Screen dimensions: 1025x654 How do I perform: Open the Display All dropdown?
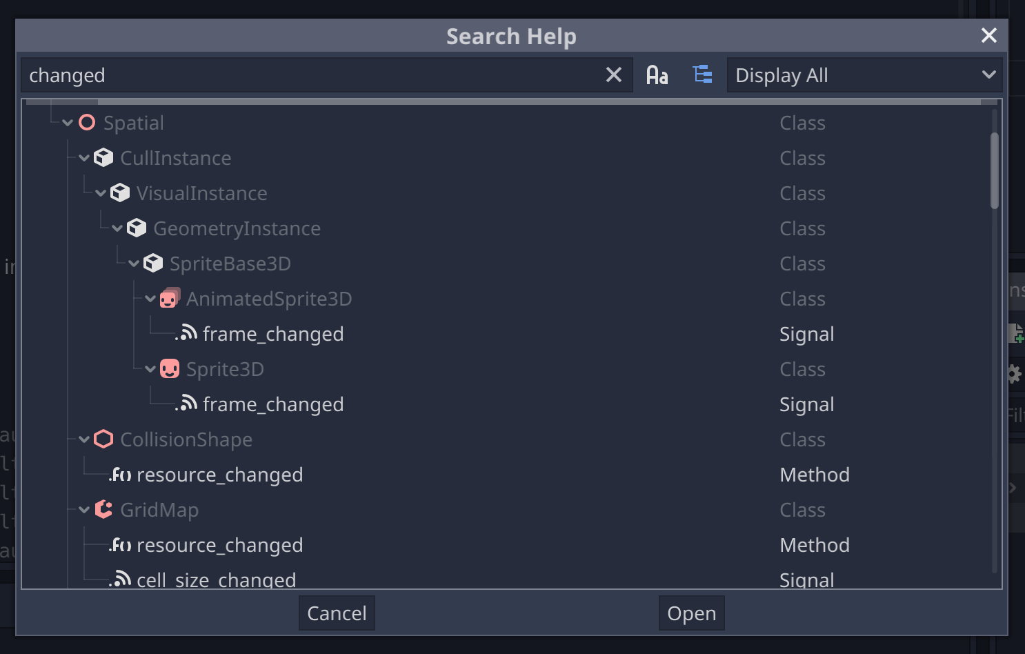(864, 75)
